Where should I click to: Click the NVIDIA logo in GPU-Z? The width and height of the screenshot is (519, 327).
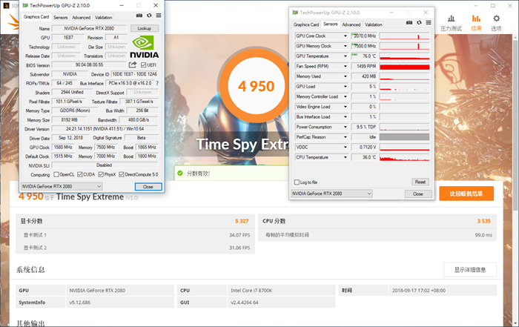coord(144,47)
